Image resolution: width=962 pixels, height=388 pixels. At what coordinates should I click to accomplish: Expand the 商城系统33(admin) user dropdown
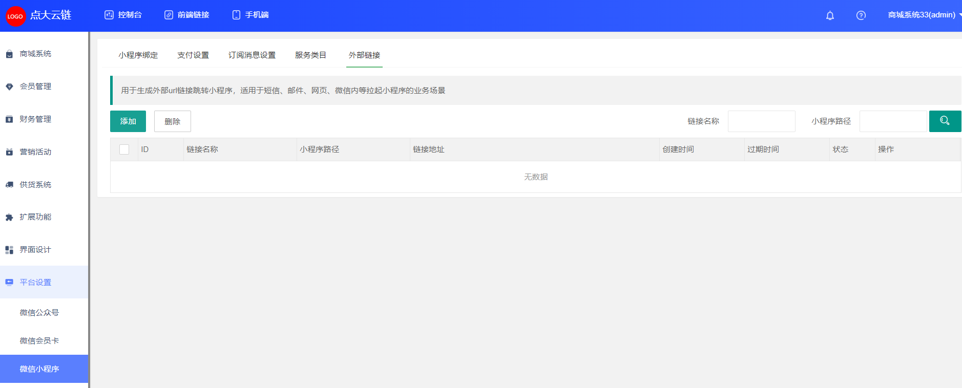pos(924,15)
